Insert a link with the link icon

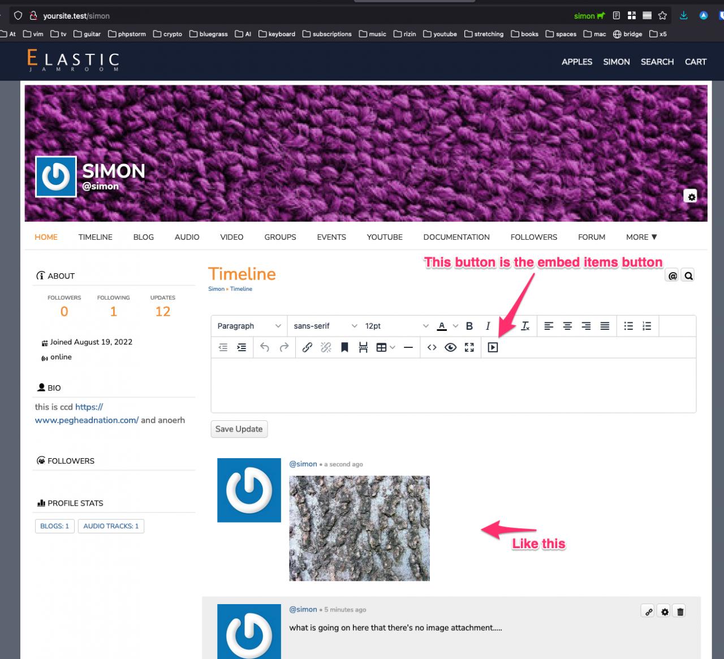click(x=307, y=347)
